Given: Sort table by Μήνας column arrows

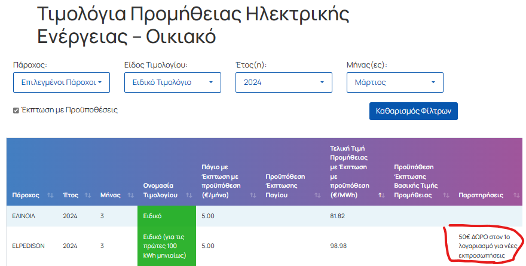Looking at the screenshot, I should (x=131, y=195).
